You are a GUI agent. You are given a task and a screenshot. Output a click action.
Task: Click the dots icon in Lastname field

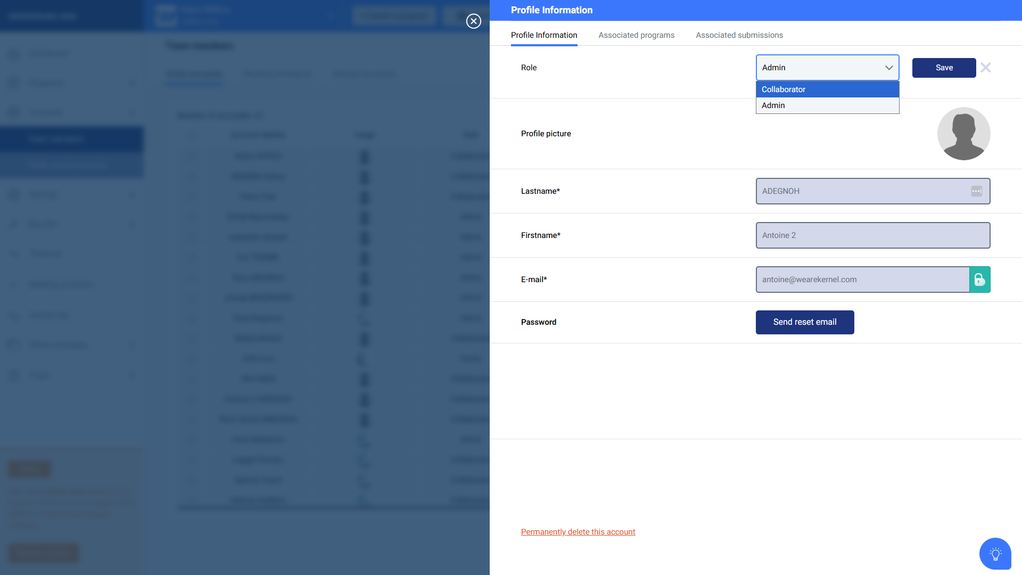(976, 191)
